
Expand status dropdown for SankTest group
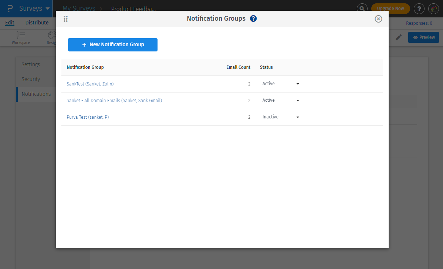298,84
